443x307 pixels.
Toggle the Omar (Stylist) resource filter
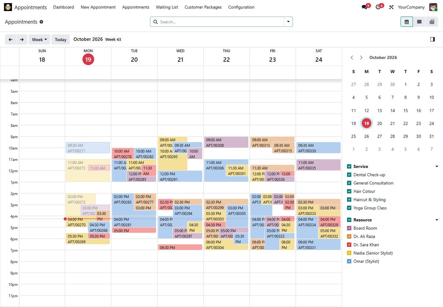pyautogui.click(x=349, y=261)
